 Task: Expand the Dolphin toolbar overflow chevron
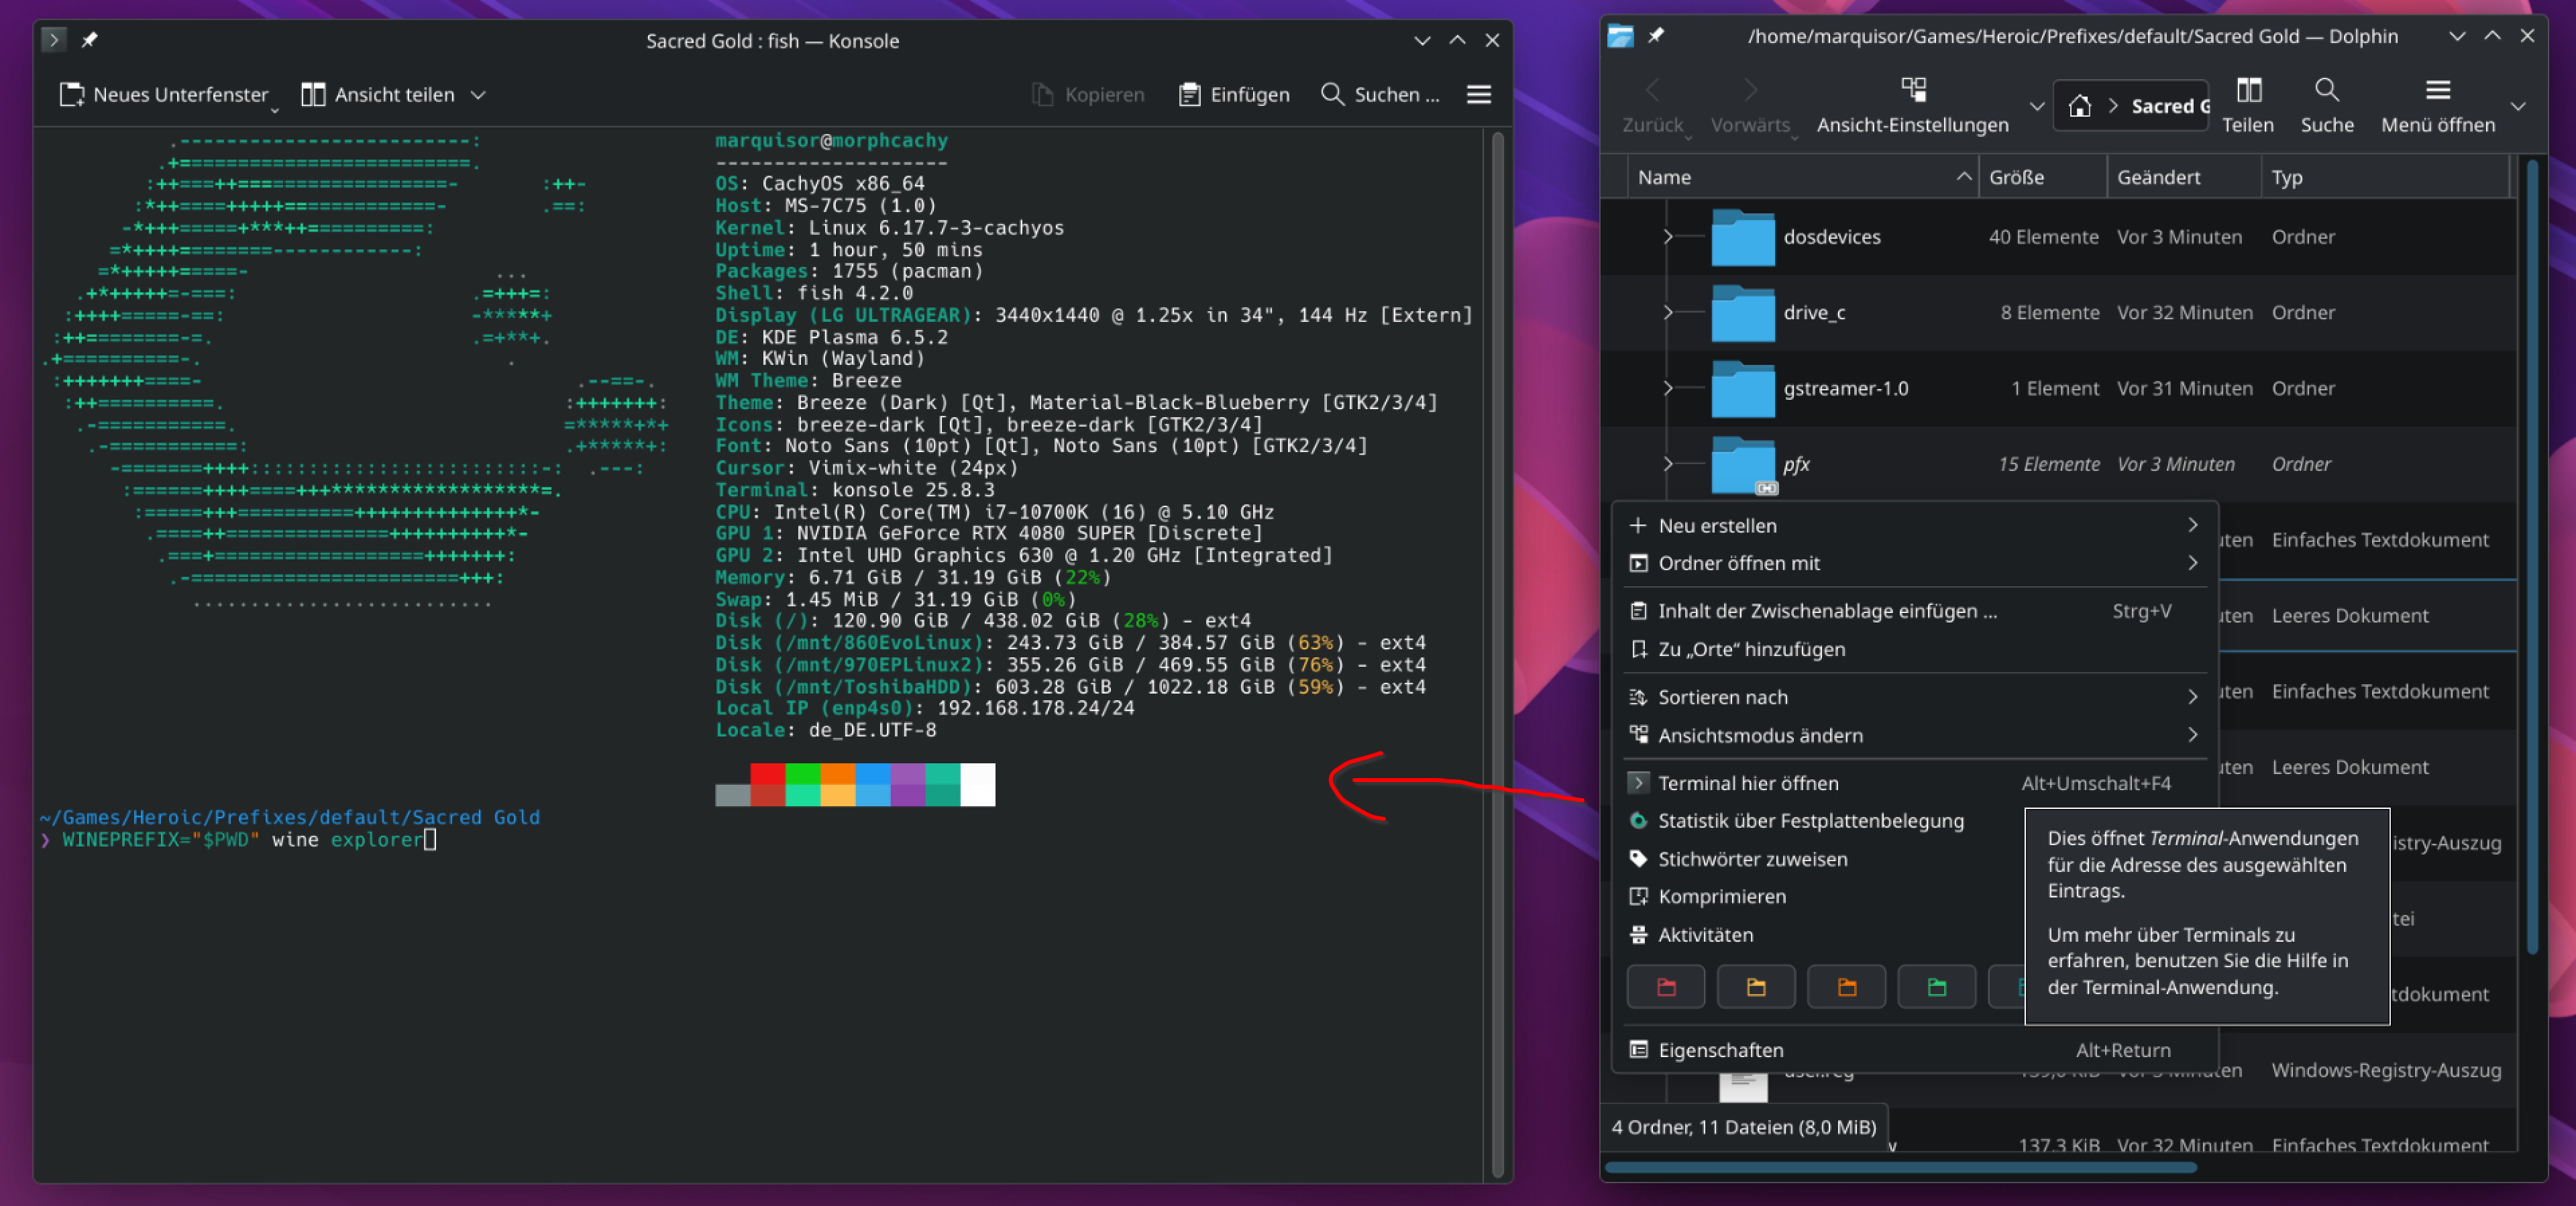tap(2518, 106)
